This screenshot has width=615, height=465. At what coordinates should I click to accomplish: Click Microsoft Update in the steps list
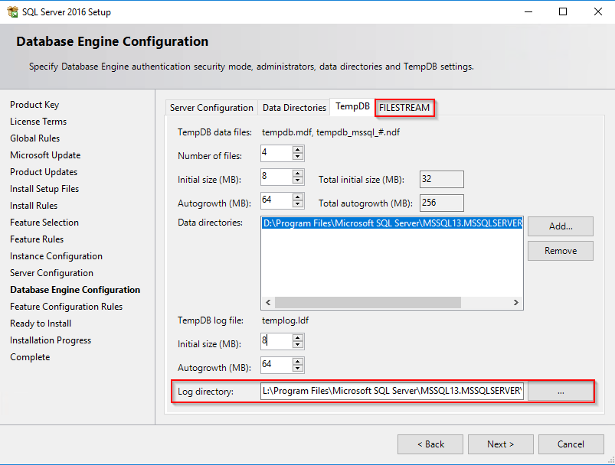point(45,155)
